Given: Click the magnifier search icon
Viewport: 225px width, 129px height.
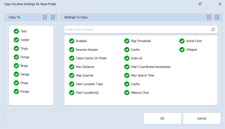Looking at the screenshot, I should coord(213,30).
